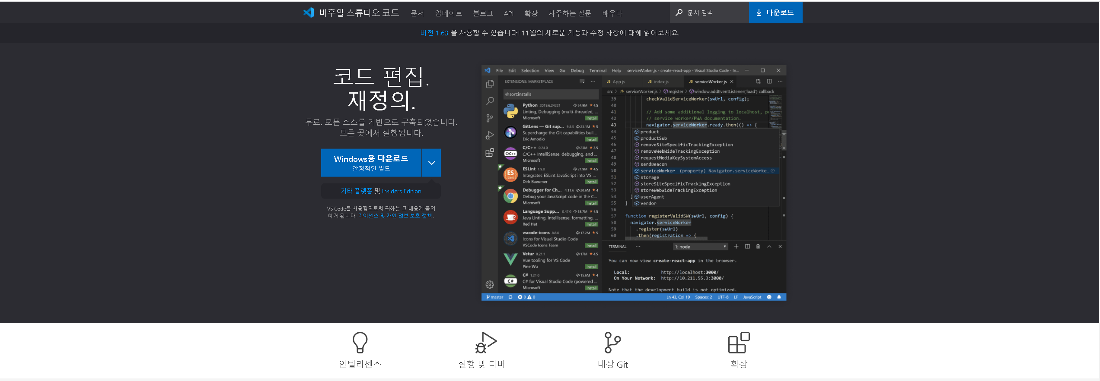The height and width of the screenshot is (381, 1100).
Task: Click the 확장 blocks icon at bottom
Action: click(x=739, y=343)
